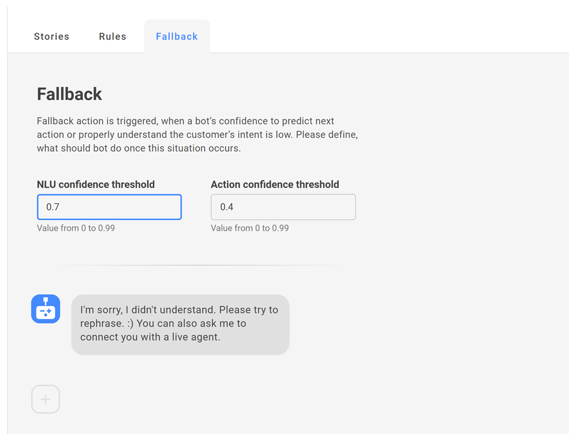Click the bot avatar icon
The image size is (576, 441).
[x=46, y=309]
